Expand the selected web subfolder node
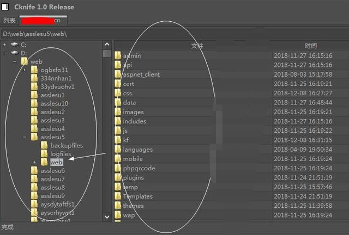The height and width of the screenshot is (235, 349). coord(34,162)
